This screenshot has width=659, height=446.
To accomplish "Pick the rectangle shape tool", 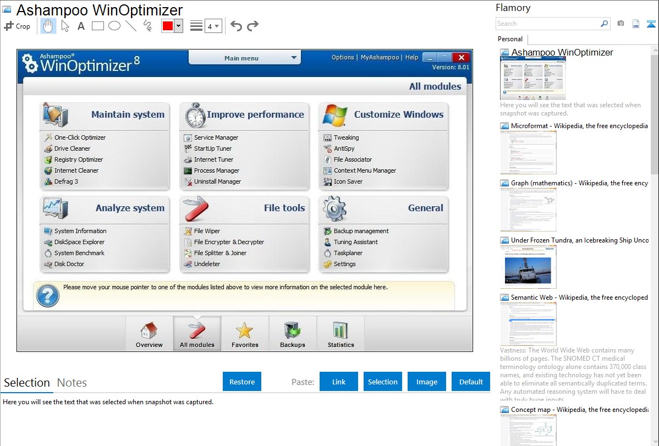I will 97,26.
